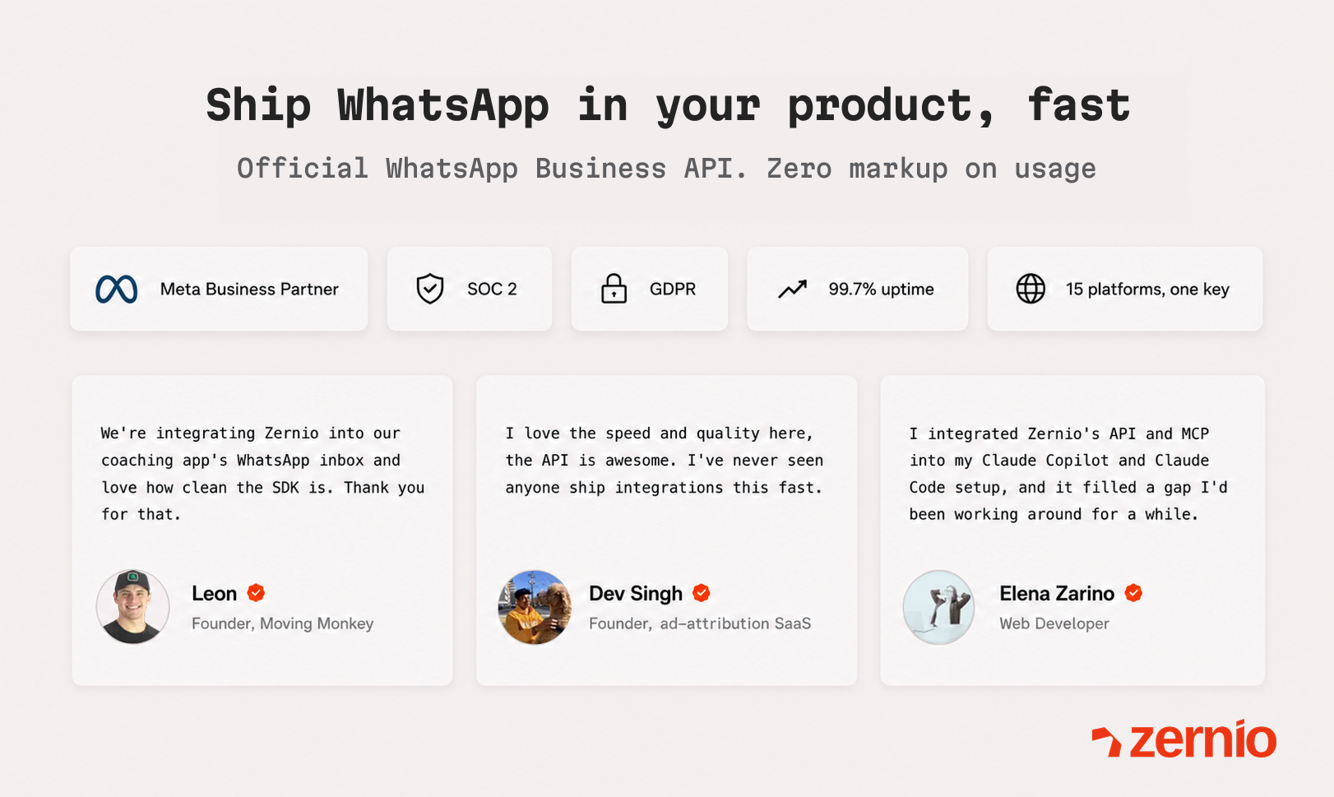Open Dev Singh's profile photo
Viewport: 1334px width, 797px height.
pos(535,607)
